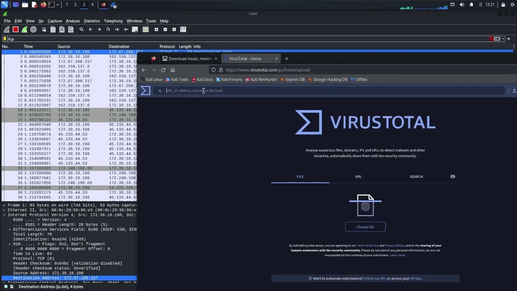This screenshot has height=291, width=517.
Task: Switch to the SEARCH tab on VirusTotal
Action: point(416,177)
